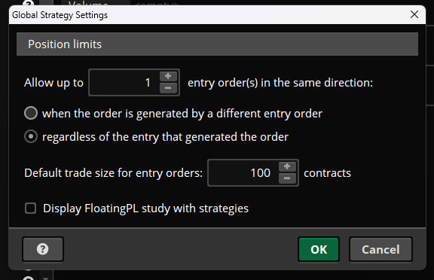Focus the 'Allow up to' number field
The height and width of the screenshot is (280, 434).
click(124, 82)
